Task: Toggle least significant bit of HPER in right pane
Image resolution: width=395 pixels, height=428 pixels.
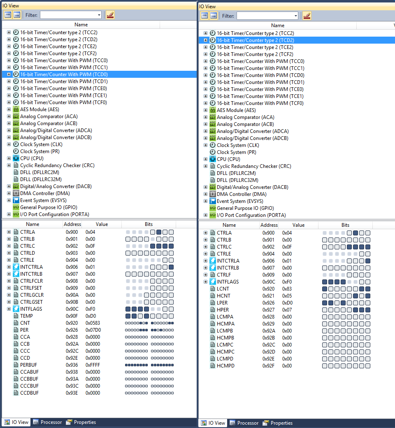Action: 368,310
